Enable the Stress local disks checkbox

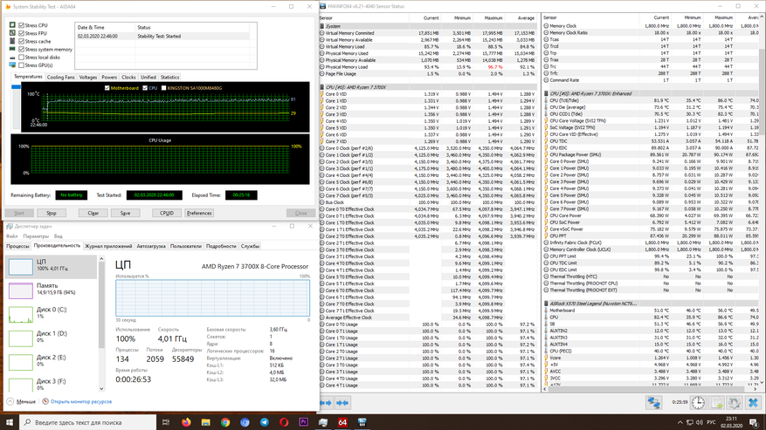click(x=22, y=57)
